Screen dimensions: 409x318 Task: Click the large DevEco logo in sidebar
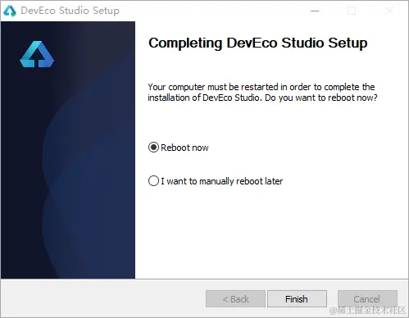(x=37, y=54)
